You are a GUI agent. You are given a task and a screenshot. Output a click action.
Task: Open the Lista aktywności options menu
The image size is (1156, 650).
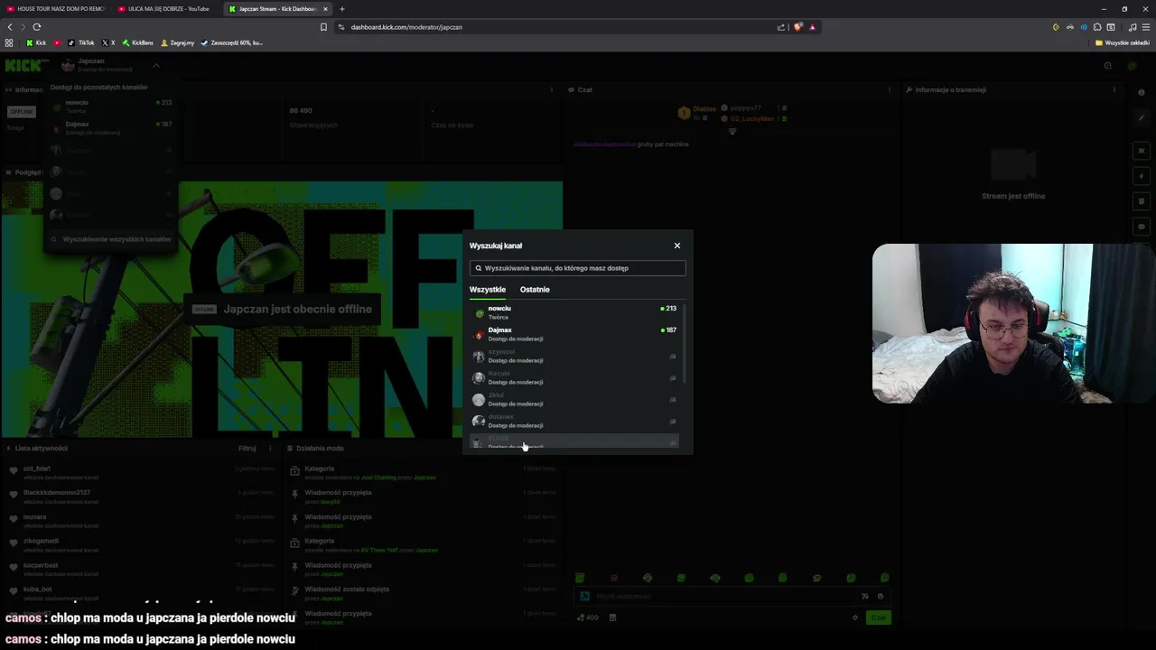(x=269, y=448)
